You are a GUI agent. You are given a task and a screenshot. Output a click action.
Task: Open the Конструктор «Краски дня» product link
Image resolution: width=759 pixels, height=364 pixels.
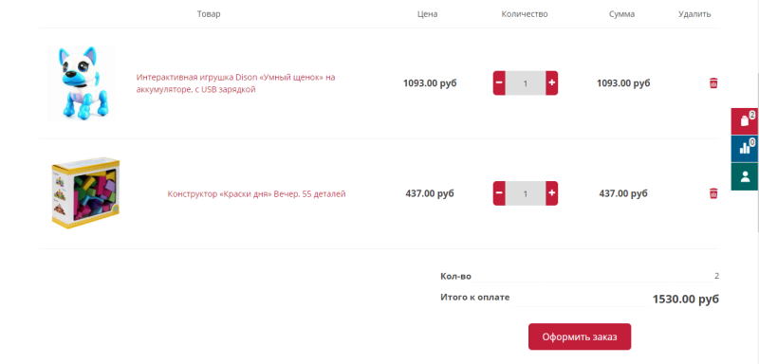tap(256, 193)
